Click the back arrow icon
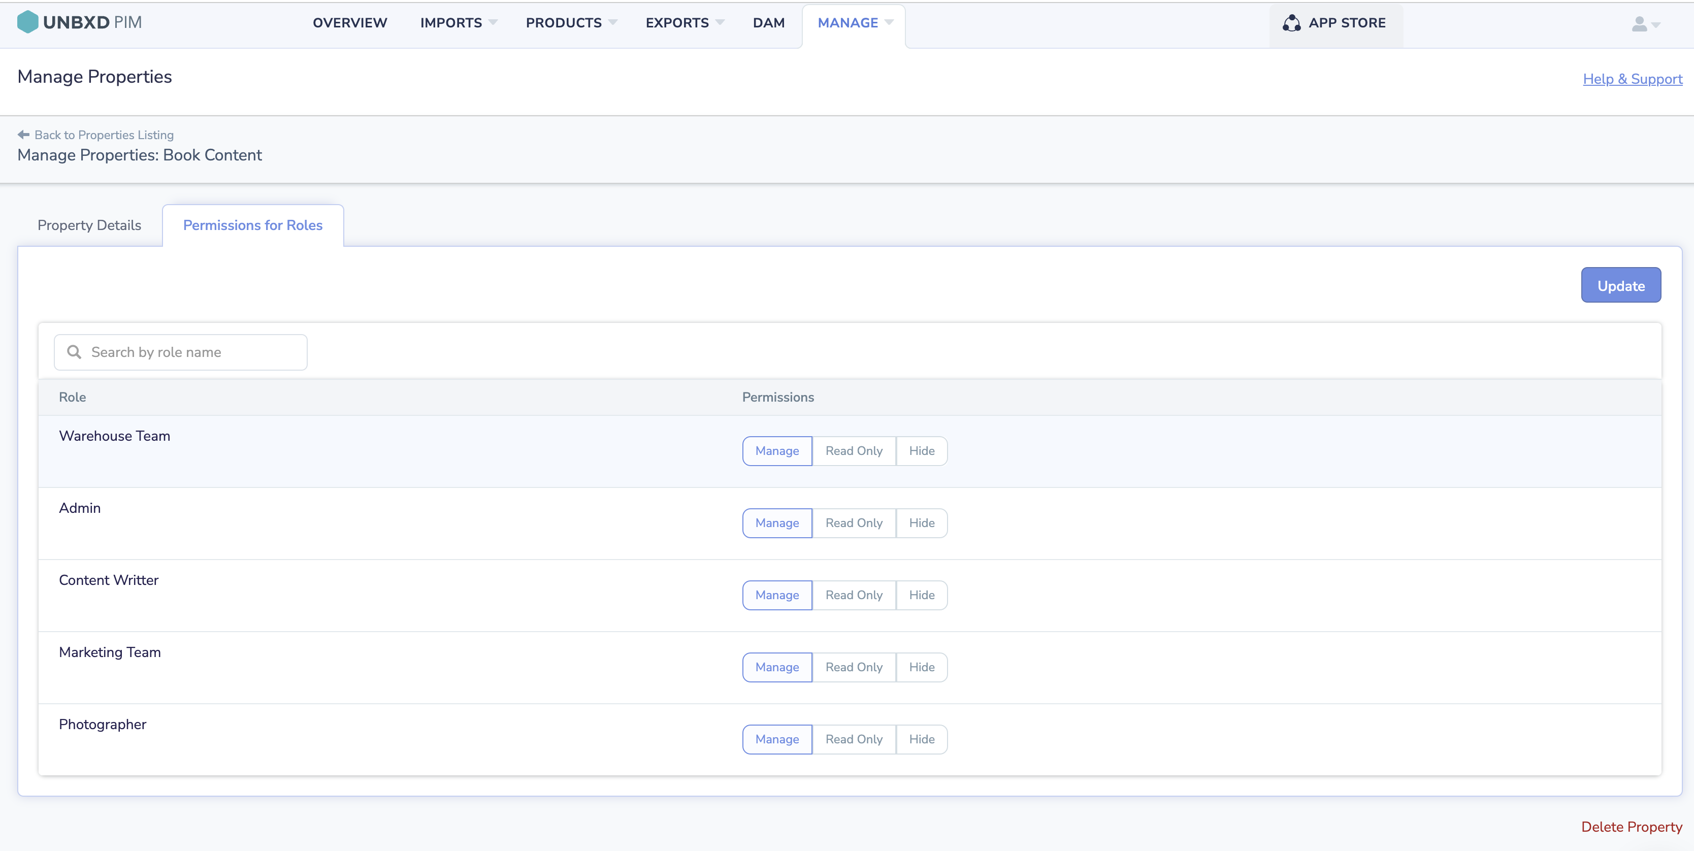 (x=24, y=135)
